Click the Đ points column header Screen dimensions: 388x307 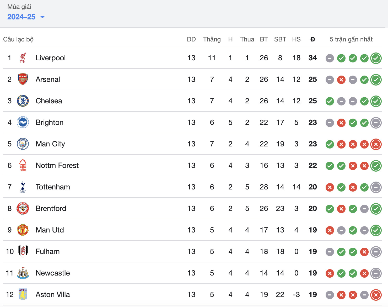[x=312, y=39]
